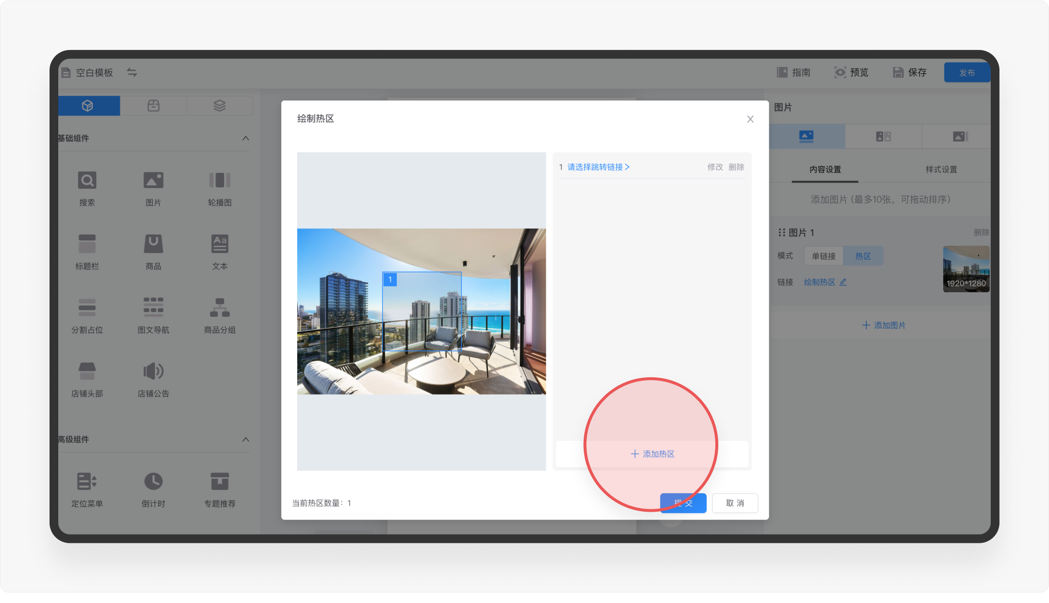Click the 预览 preview button
This screenshot has width=1049, height=603.
pos(851,72)
